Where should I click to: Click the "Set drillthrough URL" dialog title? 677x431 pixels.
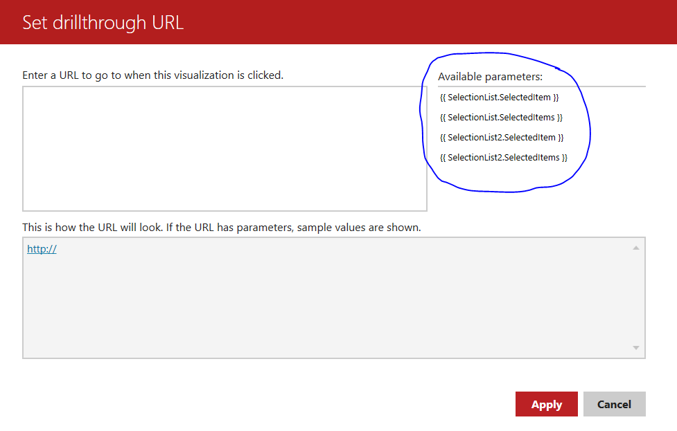coord(103,22)
